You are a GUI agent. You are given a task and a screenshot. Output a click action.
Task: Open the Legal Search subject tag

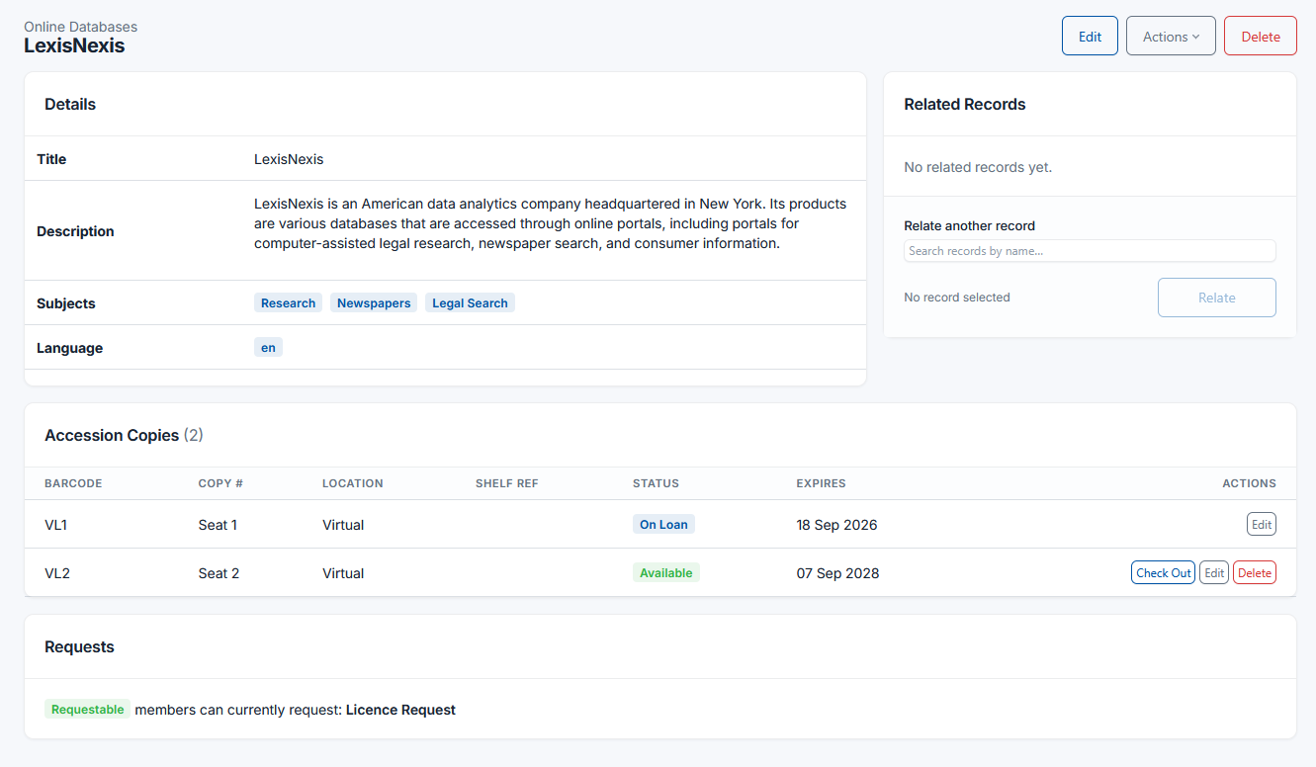(470, 303)
